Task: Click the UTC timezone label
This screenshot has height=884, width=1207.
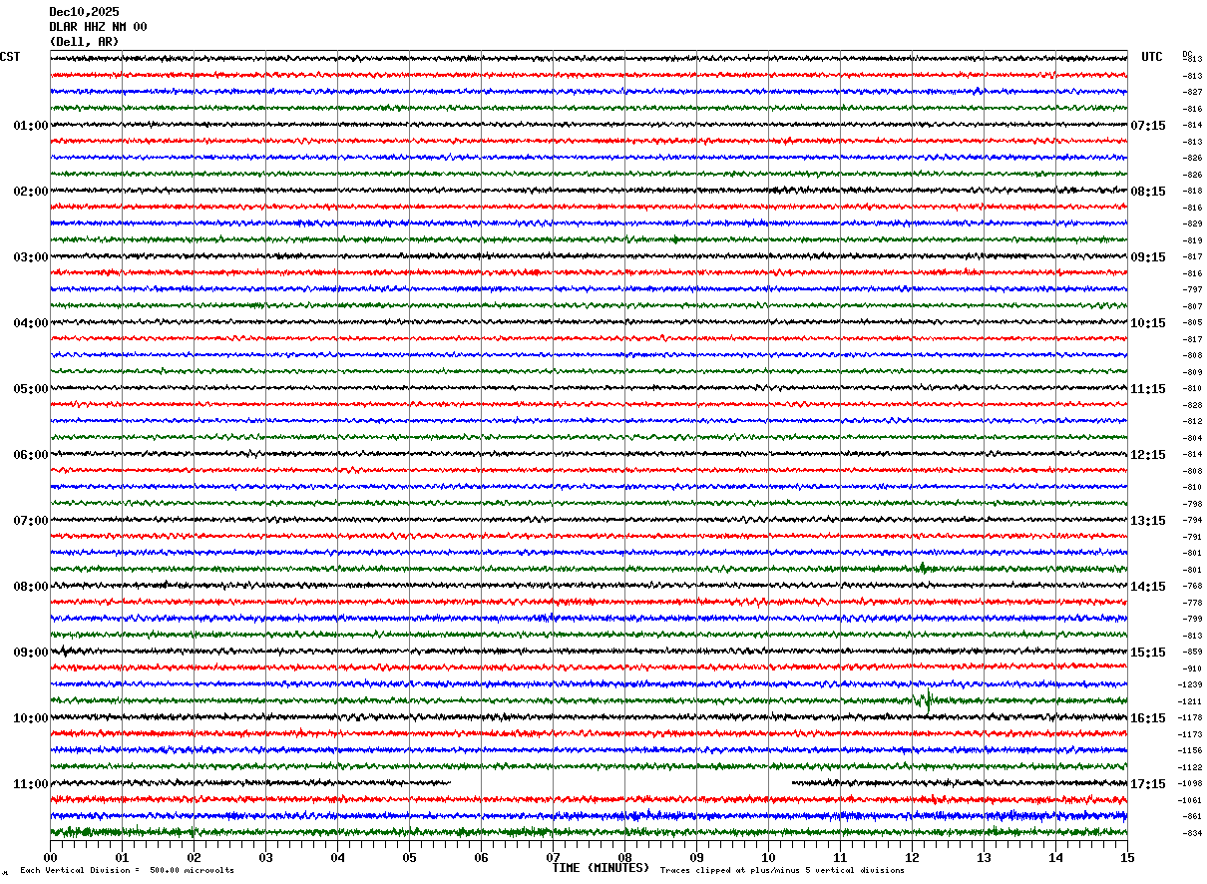Action: pos(1152,57)
